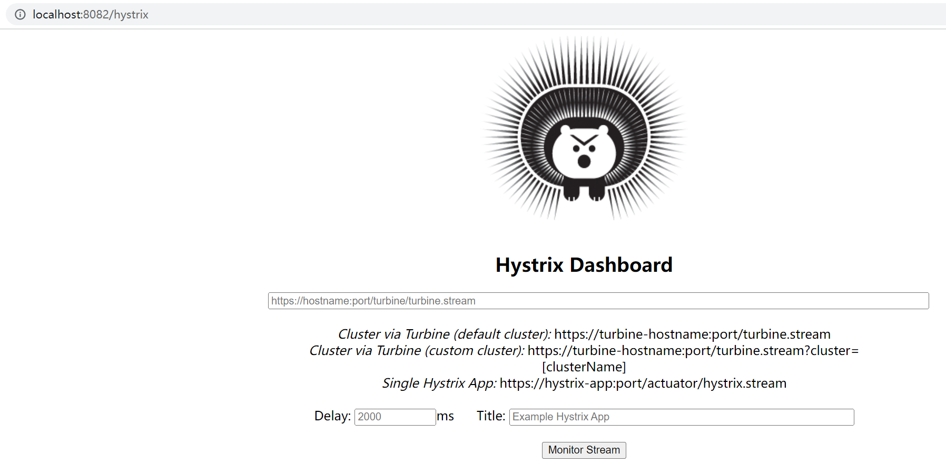Click the Title input field
946x463 pixels.
point(682,417)
